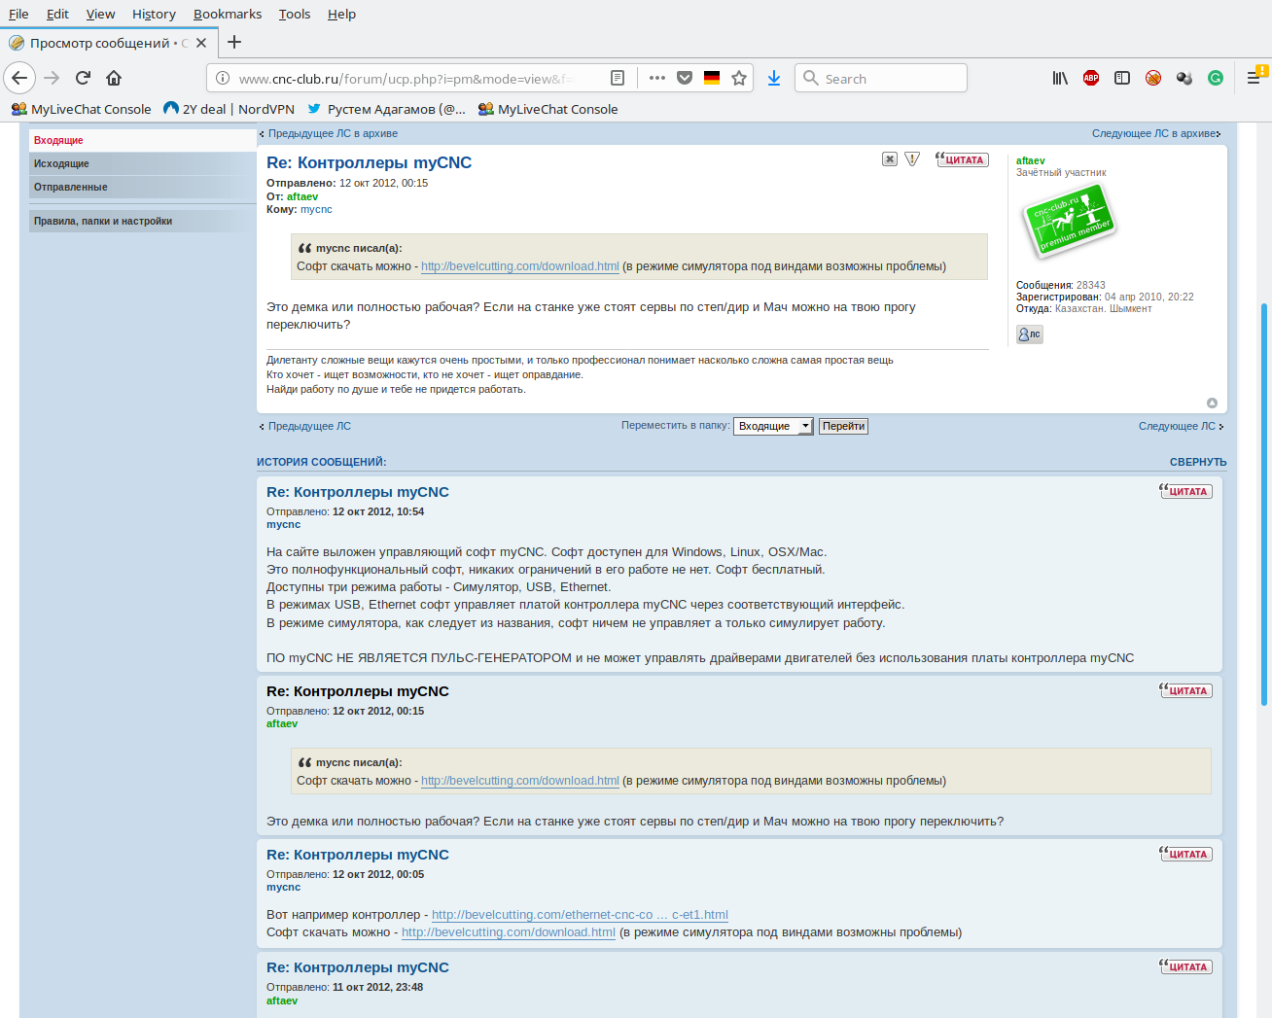
Task: Click the German flag icon in address bar
Action: (712, 78)
